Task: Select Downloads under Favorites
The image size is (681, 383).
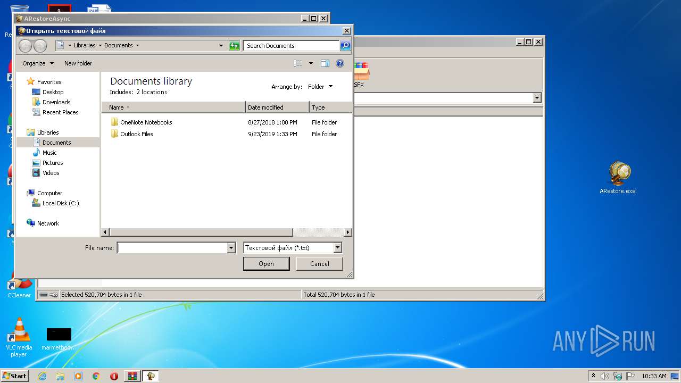Action: coord(56,102)
